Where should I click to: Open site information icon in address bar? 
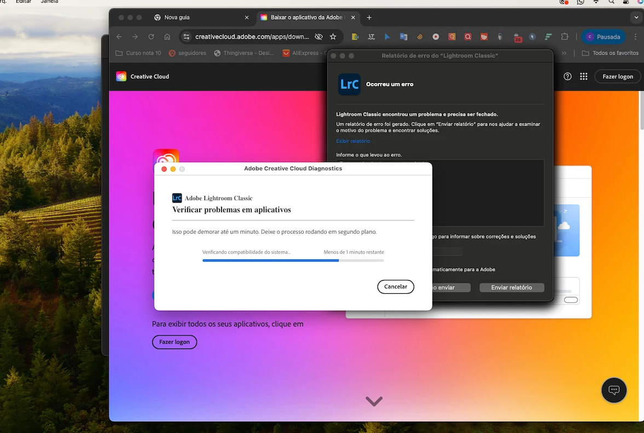tap(187, 37)
